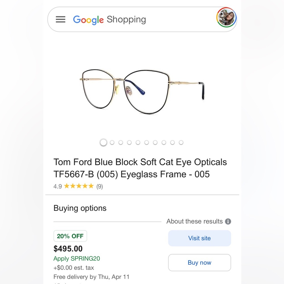Expand the Buying options section
Image resolution: width=284 pixels, height=284 pixels.
80,208
